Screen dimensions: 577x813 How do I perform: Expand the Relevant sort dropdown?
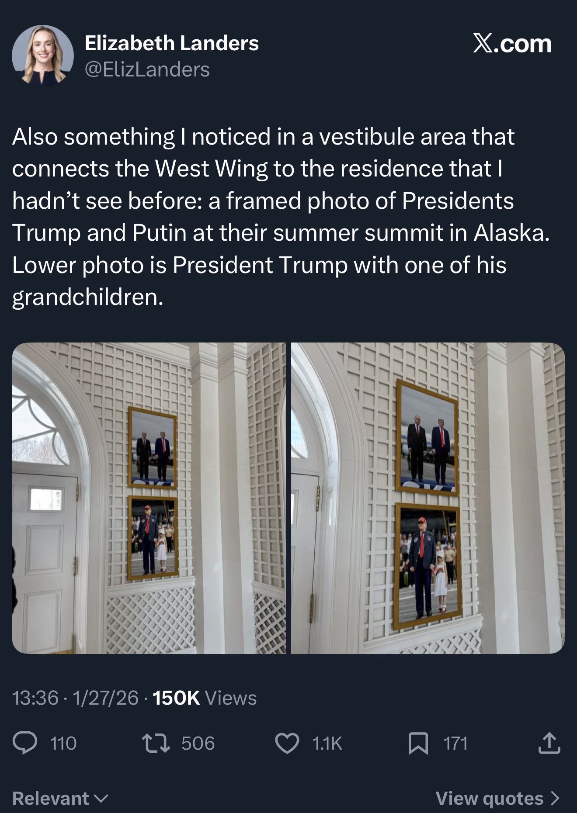(60, 799)
